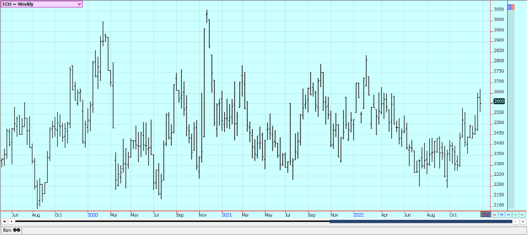Screen dimensions: 528x235
Task: Click the blue B buy button
Action: click(509, 7)
